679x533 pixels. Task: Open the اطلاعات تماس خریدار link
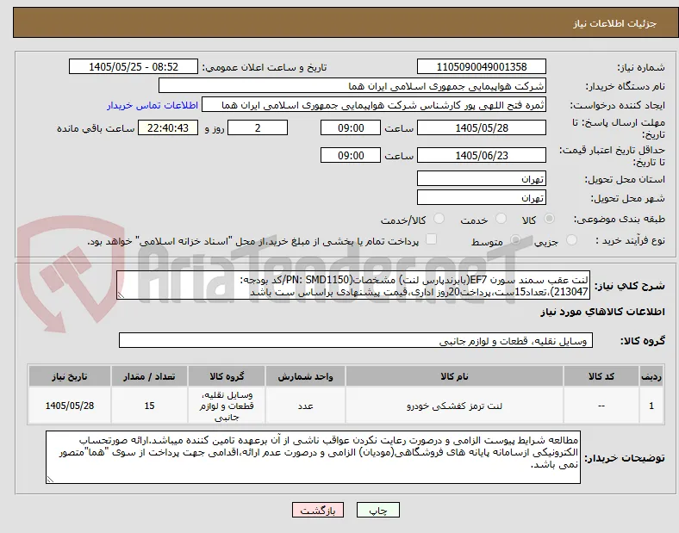[x=153, y=105]
